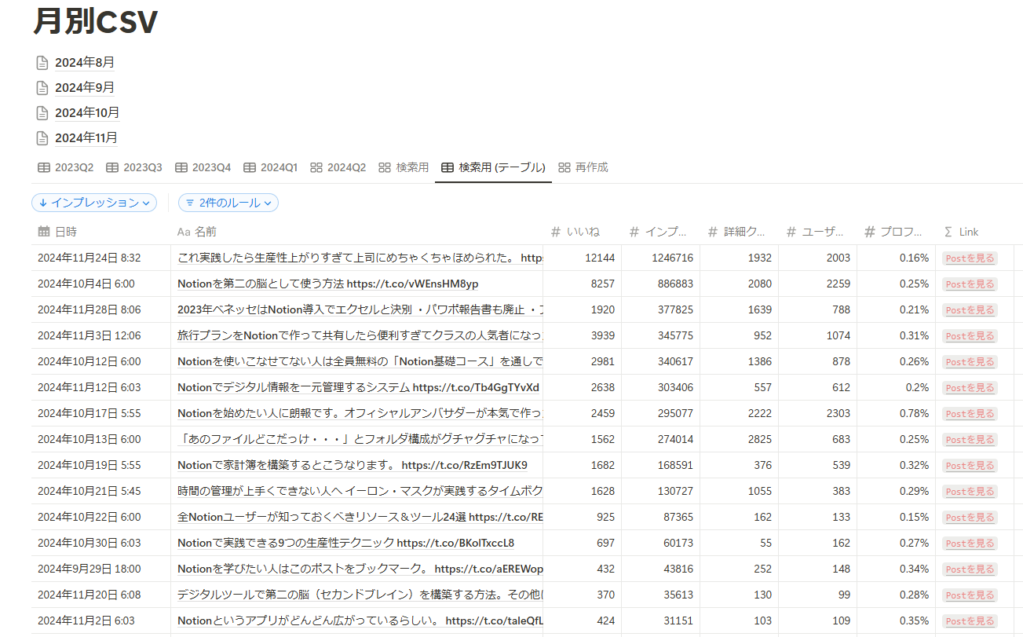1023x637 pixels.
Task: Click the 名前 column header
Action: 356,232
